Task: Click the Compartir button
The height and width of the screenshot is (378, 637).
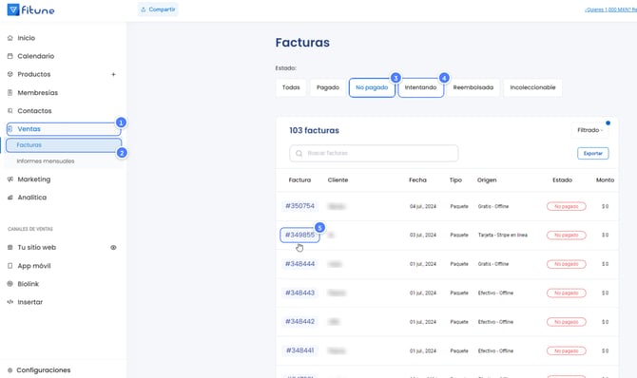Action: pos(158,9)
